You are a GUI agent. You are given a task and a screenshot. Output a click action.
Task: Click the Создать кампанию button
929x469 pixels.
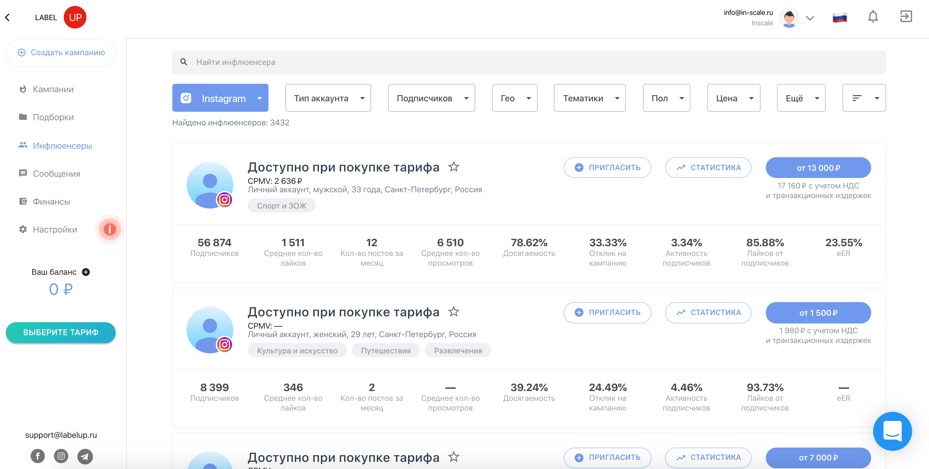click(x=61, y=53)
